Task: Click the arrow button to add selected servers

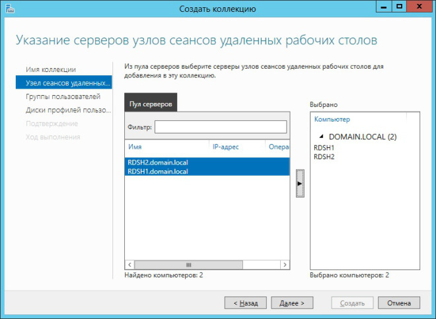Action: pos(299,182)
